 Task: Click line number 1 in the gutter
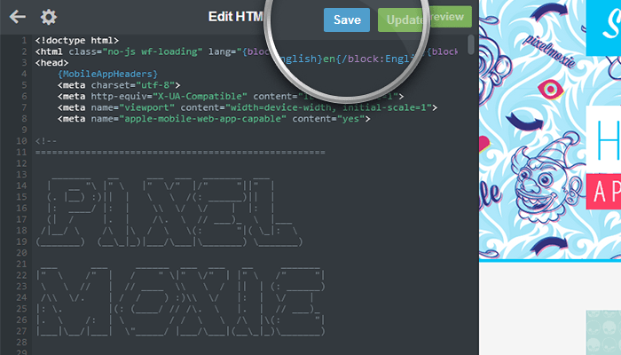[x=25, y=41]
